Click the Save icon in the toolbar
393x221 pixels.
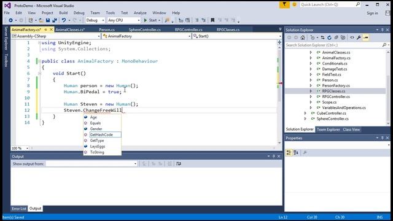[x=48, y=20]
